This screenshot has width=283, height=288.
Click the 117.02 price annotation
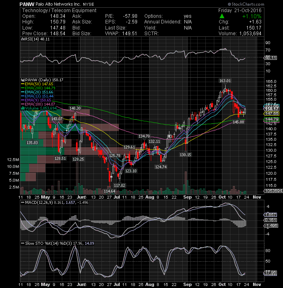coord(120,185)
